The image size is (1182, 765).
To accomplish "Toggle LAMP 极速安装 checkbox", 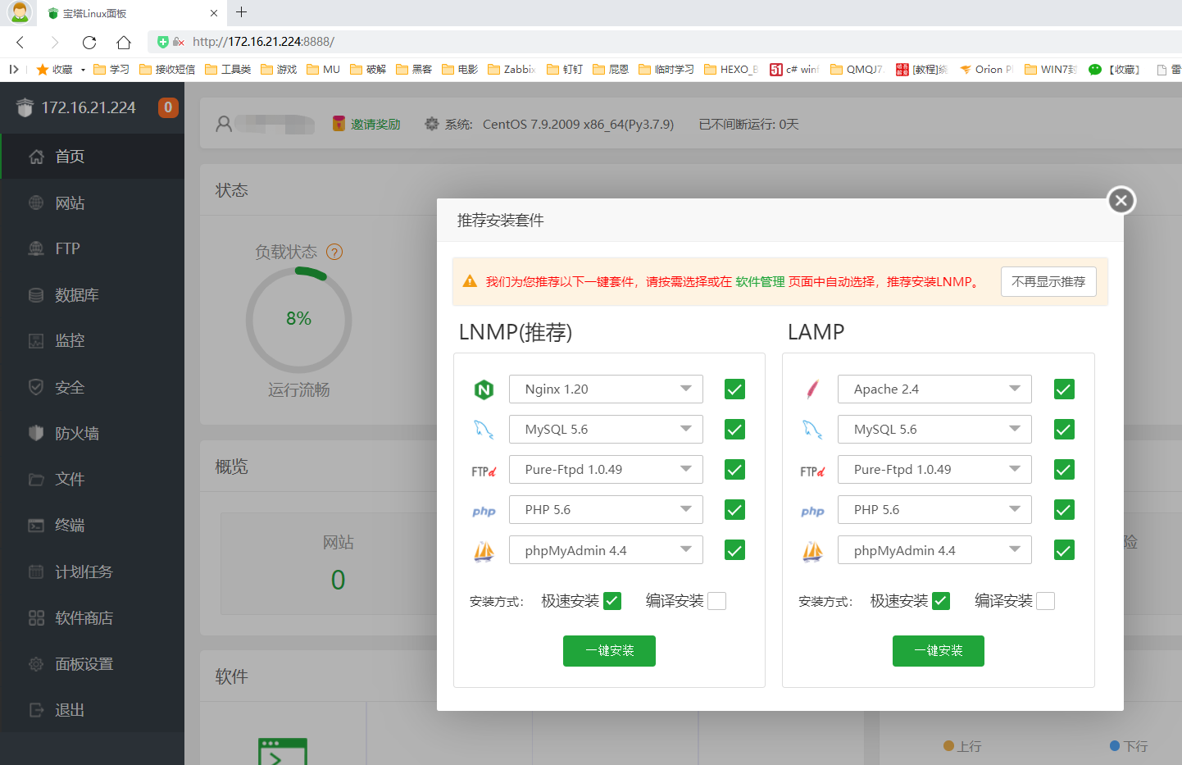I will [x=941, y=601].
